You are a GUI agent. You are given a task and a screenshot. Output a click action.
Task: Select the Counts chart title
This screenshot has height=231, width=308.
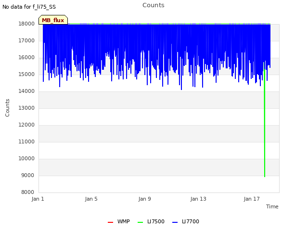[x=154, y=5]
